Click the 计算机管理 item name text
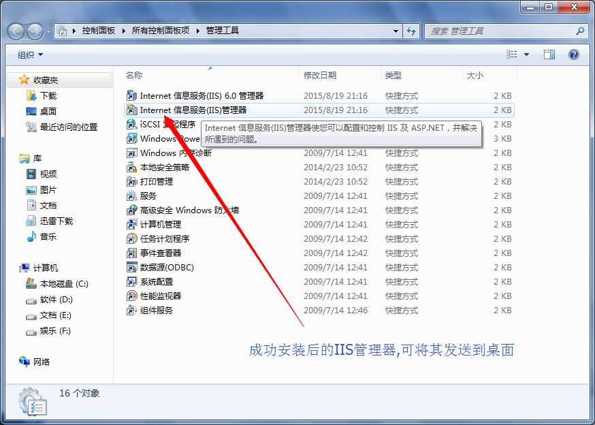This screenshot has width=595, height=425. [x=161, y=225]
